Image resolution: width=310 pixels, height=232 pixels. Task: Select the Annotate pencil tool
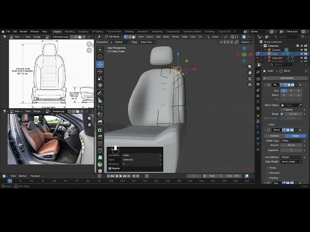tap(100, 93)
